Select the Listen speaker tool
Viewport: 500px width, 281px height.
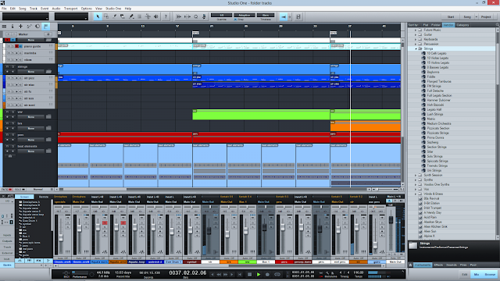156,16
